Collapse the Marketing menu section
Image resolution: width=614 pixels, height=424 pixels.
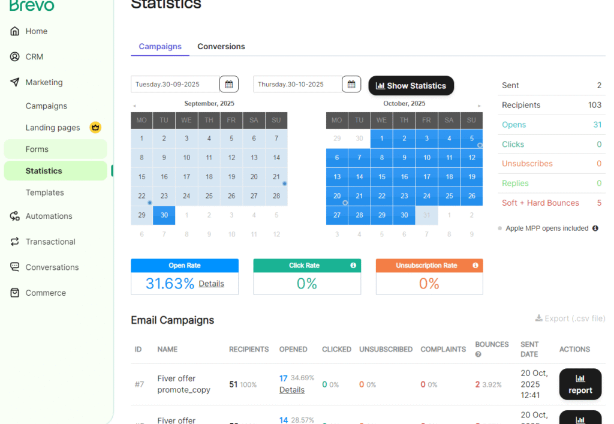pyautogui.click(x=44, y=83)
